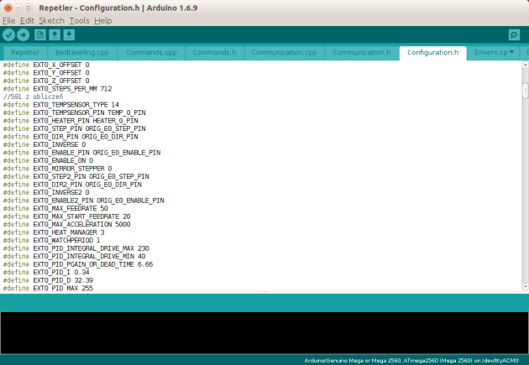Screen dimensions: 529x365
Task: Open the tab list dropdown arrow
Action: point(512,52)
